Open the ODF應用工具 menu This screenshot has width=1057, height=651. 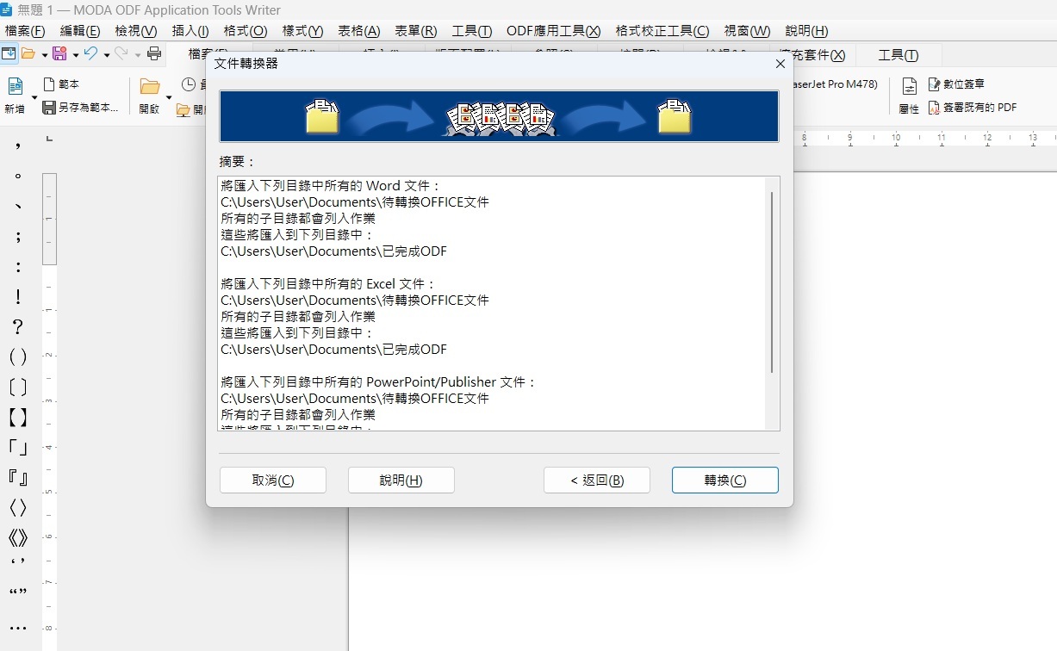point(553,31)
